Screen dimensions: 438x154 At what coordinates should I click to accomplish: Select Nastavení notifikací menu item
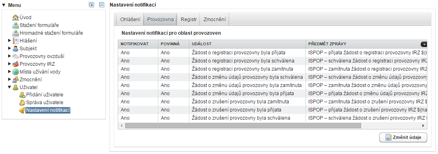point(48,110)
